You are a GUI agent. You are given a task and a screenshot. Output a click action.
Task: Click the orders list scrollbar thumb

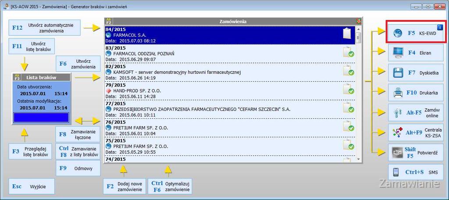tap(358, 38)
